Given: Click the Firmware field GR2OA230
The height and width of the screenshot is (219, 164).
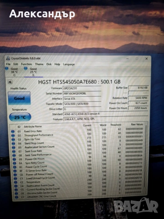Looking at the screenshot, I should [82, 88].
